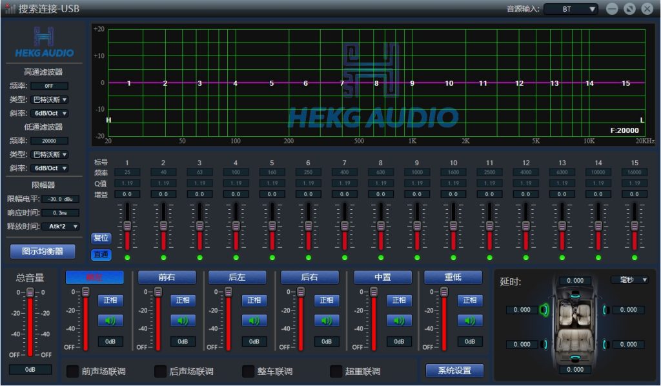The width and height of the screenshot is (661, 386).
Task: Click front center delay 0.000 field
Action: click(x=575, y=281)
